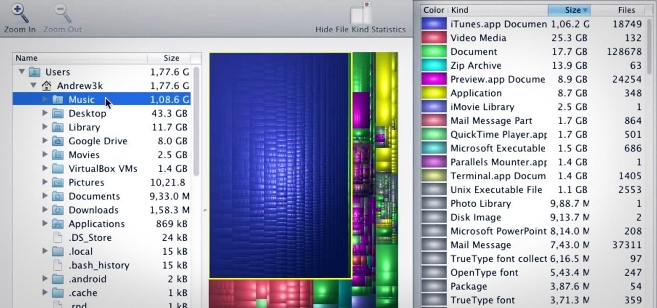Screen dimensions: 657x308
Task: Expand the Desktop folder
Action: pos(45,113)
